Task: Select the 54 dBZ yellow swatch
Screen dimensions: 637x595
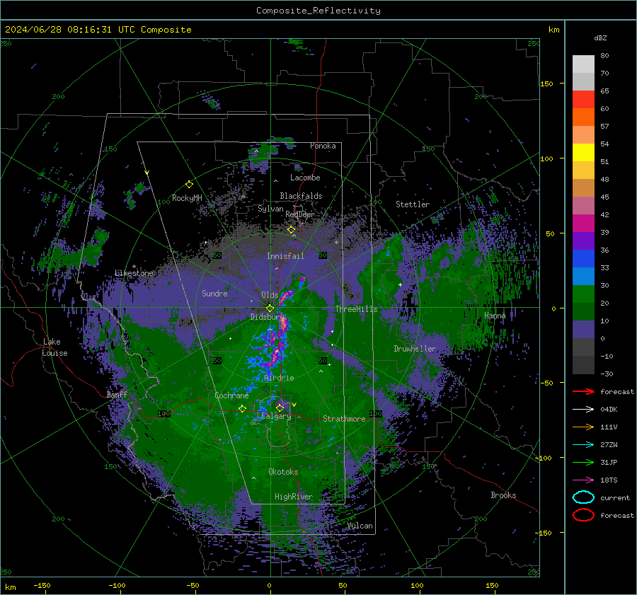Action: [x=583, y=152]
